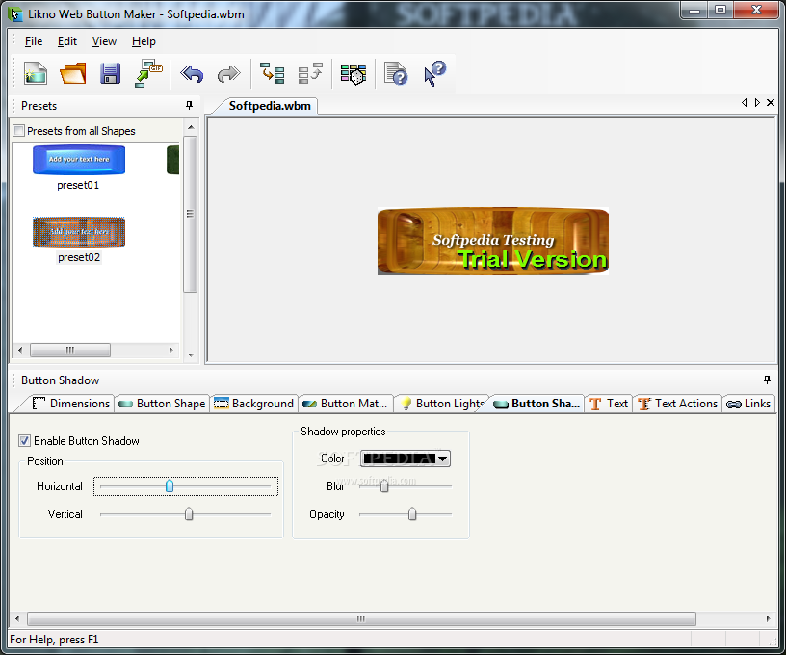Select the Softpedia.wbm document tab
The height and width of the screenshot is (655, 786).
click(269, 106)
